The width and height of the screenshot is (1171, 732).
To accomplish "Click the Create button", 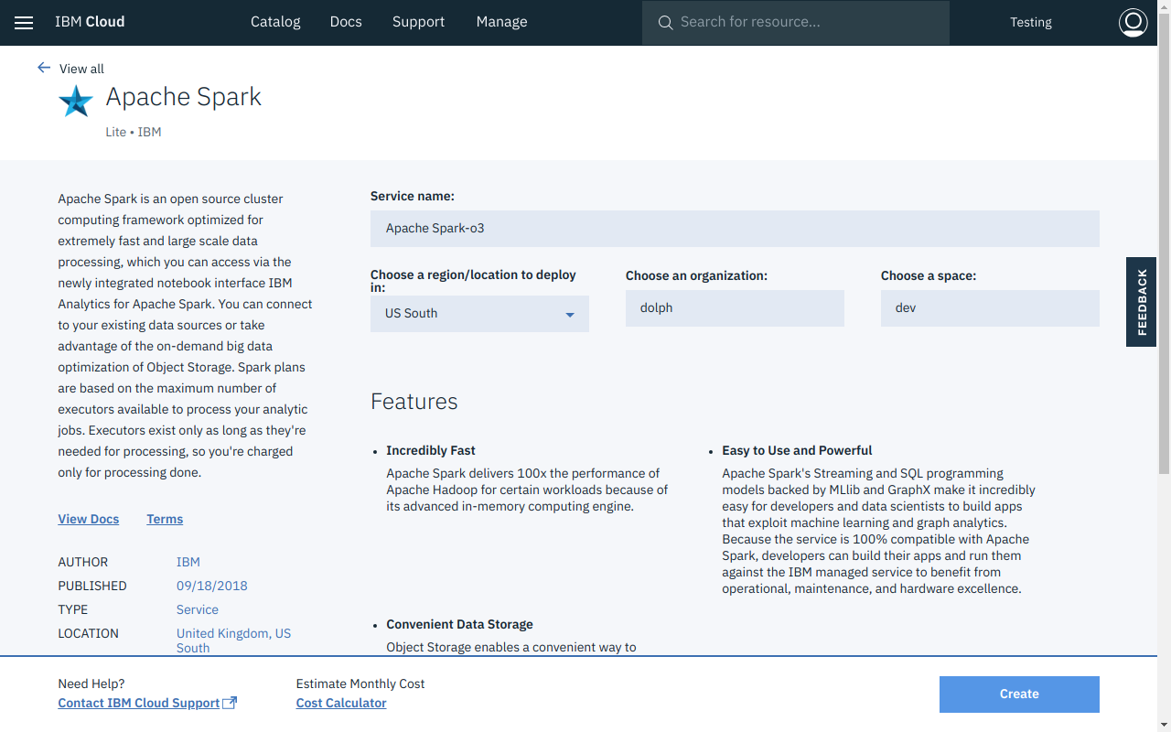I will pyautogui.click(x=1019, y=694).
